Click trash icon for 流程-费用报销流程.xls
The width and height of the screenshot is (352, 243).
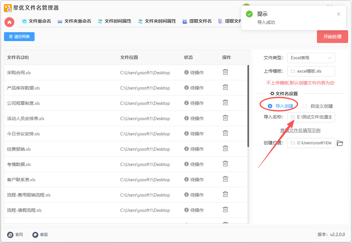pos(225,194)
